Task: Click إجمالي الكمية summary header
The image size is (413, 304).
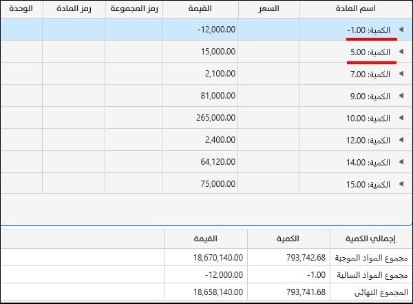Action: tap(371, 239)
